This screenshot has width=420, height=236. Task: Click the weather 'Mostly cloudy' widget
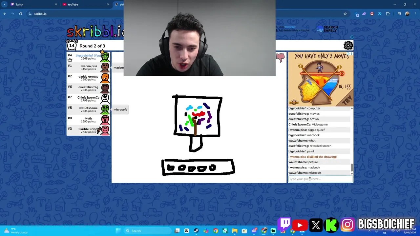coord(15,231)
